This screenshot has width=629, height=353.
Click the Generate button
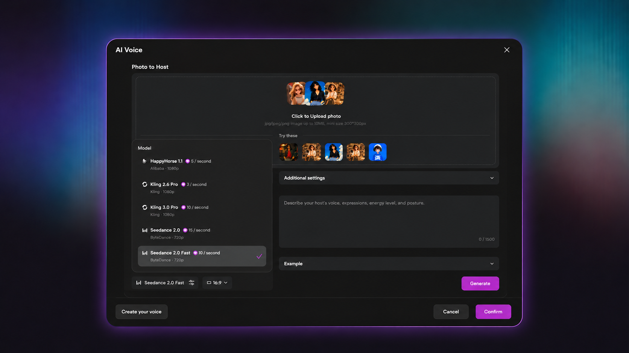tap(480, 284)
